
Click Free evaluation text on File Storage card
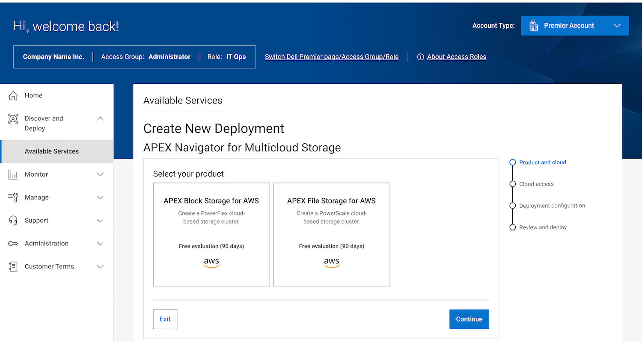click(332, 246)
